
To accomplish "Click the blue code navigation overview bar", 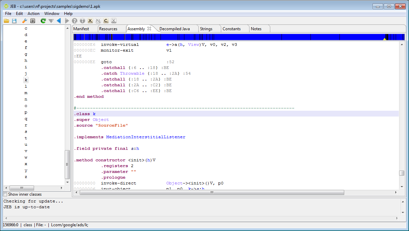I will point(239,37).
